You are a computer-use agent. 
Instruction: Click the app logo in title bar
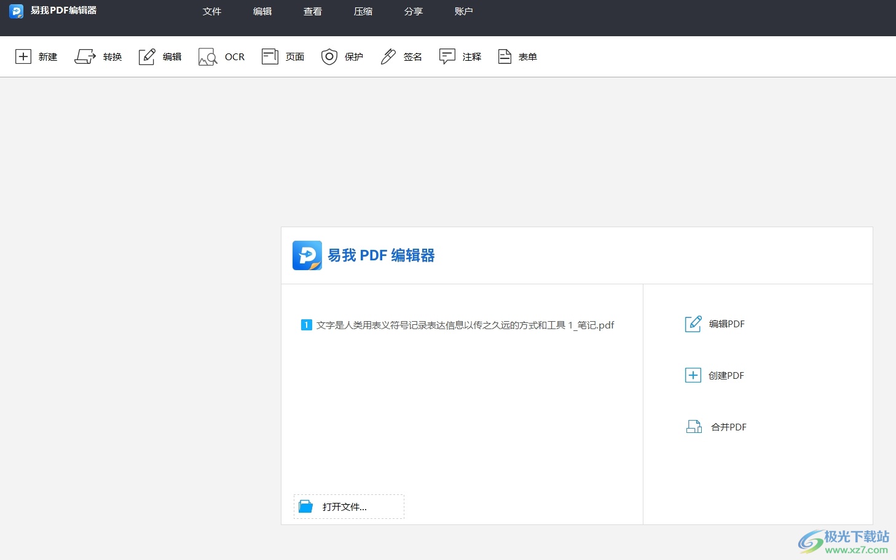pos(16,11)
